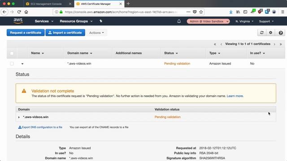This screenshot has height=161, width=287.
Task: Go back with the browser back arrow
Action: point(4,12)
